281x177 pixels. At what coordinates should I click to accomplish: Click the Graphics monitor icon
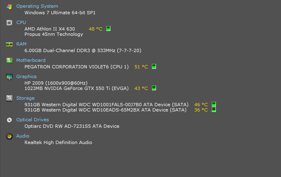click(x=9, y=77)
